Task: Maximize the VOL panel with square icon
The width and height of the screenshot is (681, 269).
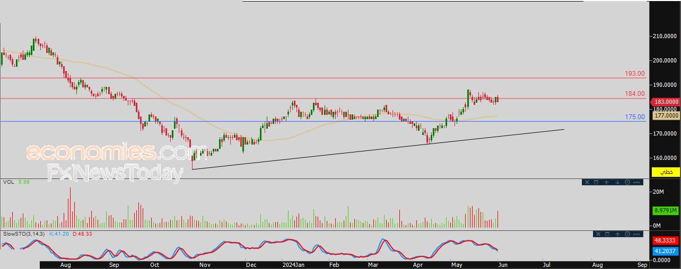Action: 596,182
